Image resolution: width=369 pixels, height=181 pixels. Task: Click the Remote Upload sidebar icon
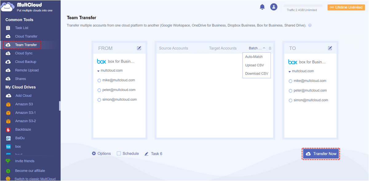(x=8, y=70)
